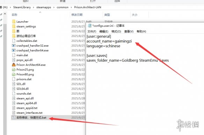
Task: Go to SteamLibrary in address path
Action: pyautogui.click(x=22, y=7)
